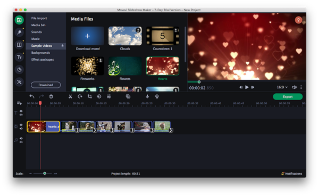Select the hearts clip on timeline
Screen dimensions: 319x196
pyautogui.click(x=44, y=127)
